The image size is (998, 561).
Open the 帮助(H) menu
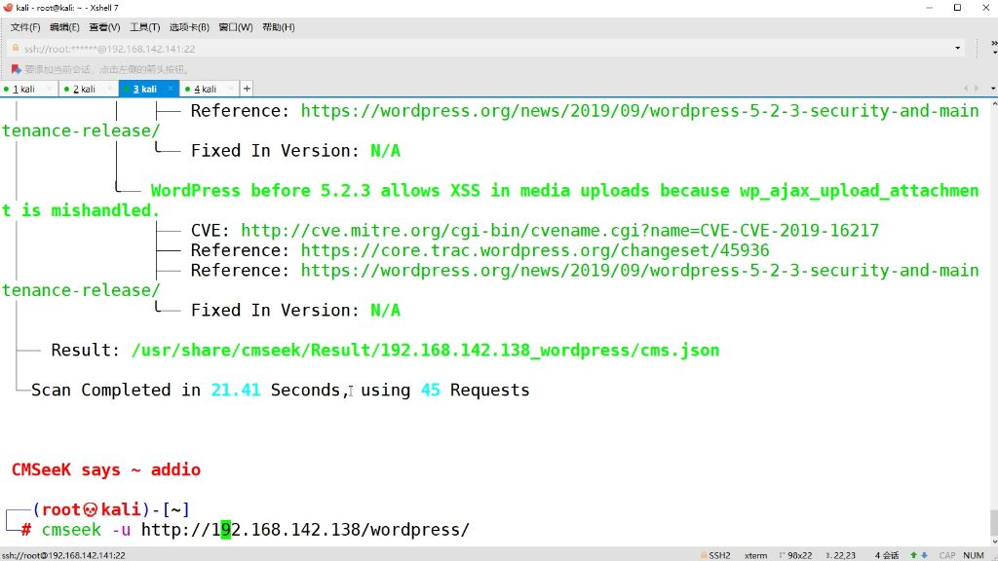click(x=278, y=27)
